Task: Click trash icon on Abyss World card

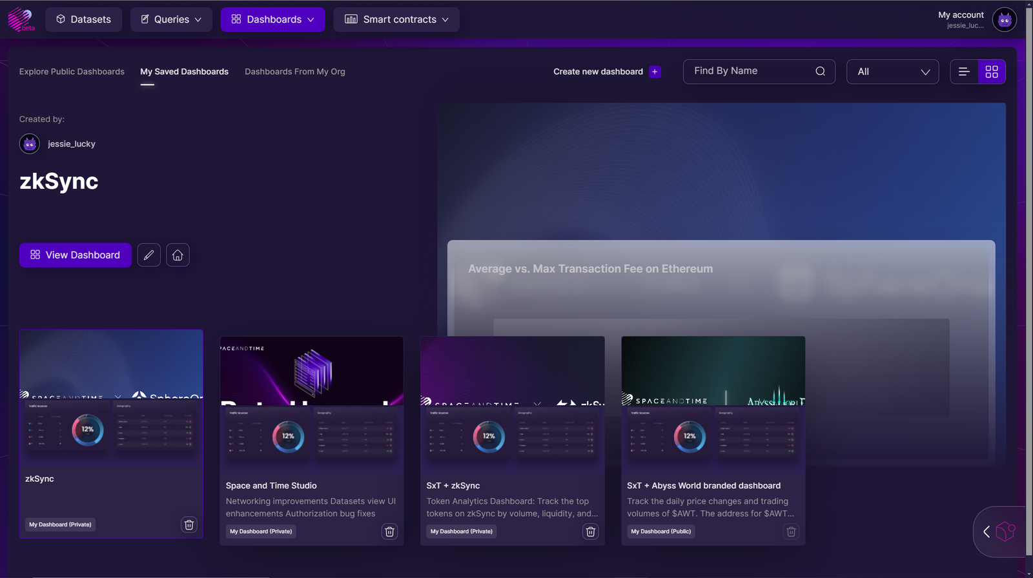Action: coord(791,532)
